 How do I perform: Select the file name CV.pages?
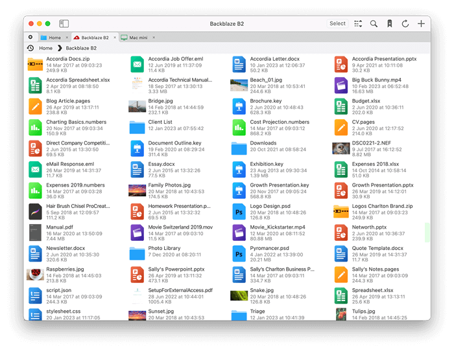[363, 122]
